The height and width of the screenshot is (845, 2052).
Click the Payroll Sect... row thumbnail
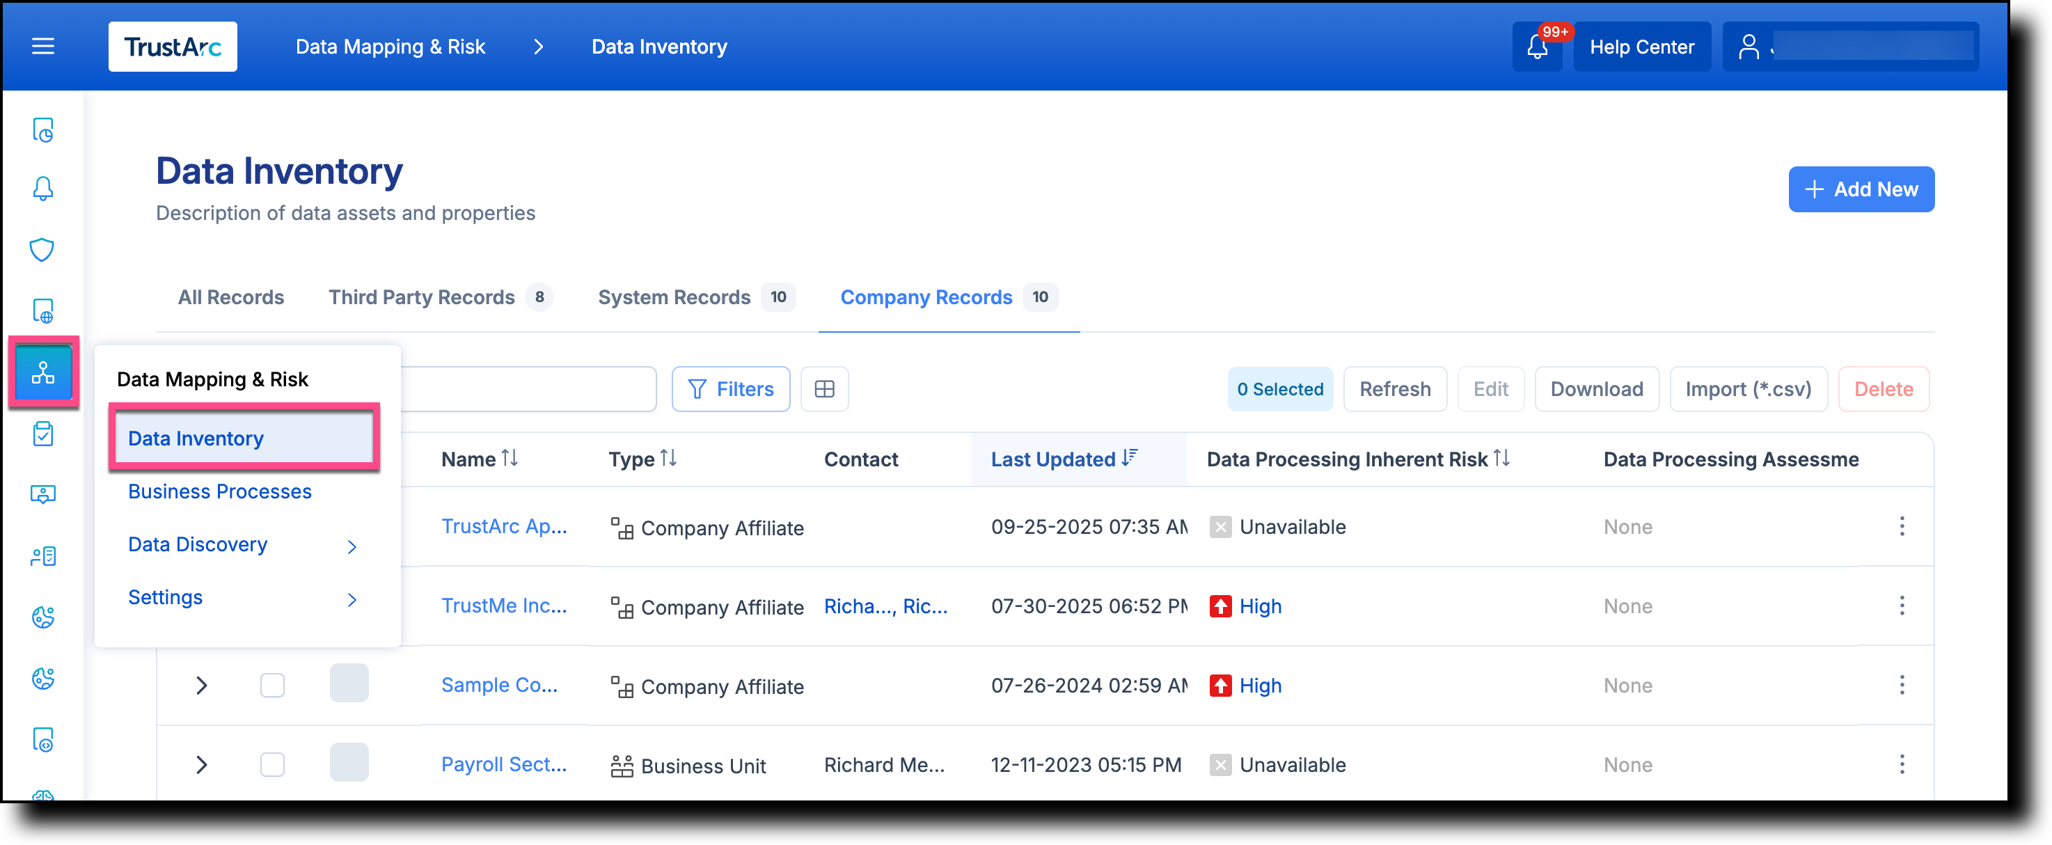click(x=349, y=763)
